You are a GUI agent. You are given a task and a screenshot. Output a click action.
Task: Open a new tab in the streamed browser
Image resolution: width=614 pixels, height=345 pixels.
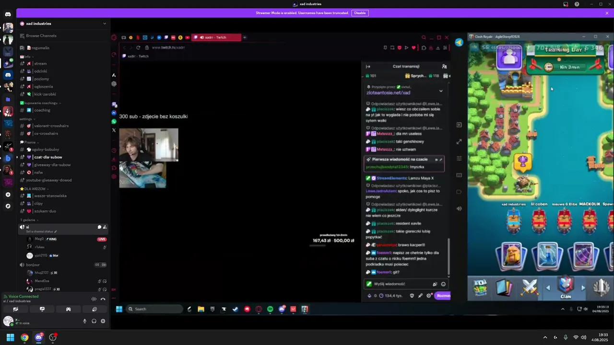tap(245, 37)
